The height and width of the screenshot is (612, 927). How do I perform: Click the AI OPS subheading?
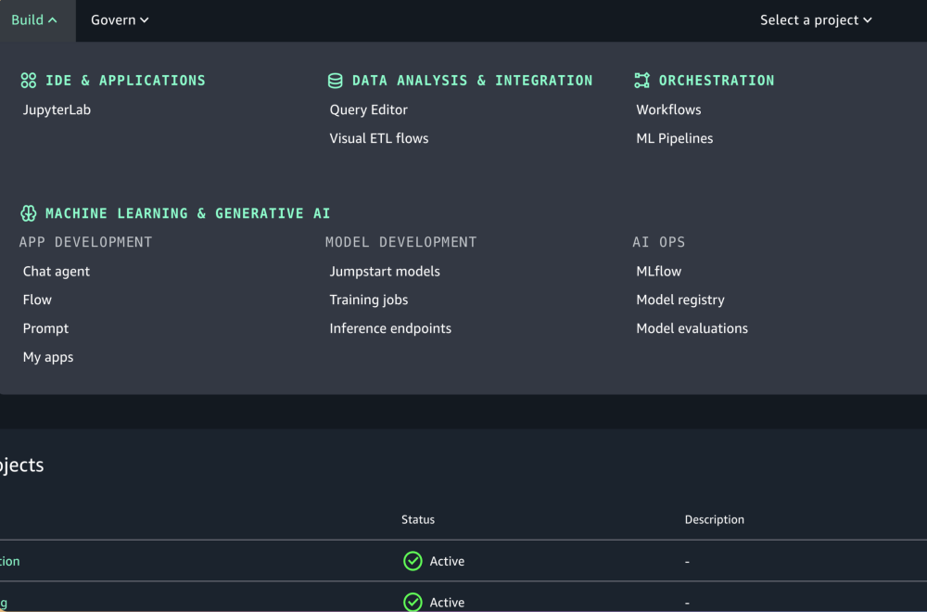tap(658, 242)
